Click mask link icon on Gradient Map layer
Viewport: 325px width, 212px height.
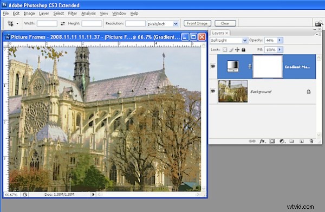coord(250,66)
